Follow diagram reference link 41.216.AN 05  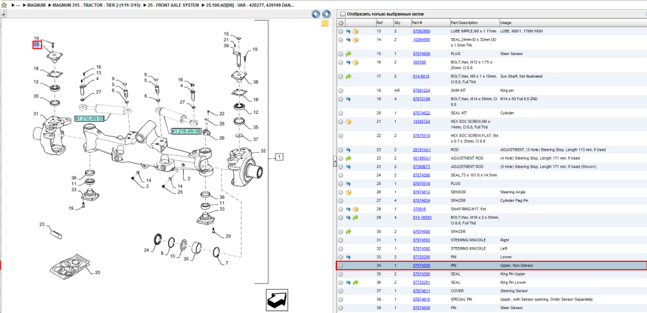tap(89, 118)
